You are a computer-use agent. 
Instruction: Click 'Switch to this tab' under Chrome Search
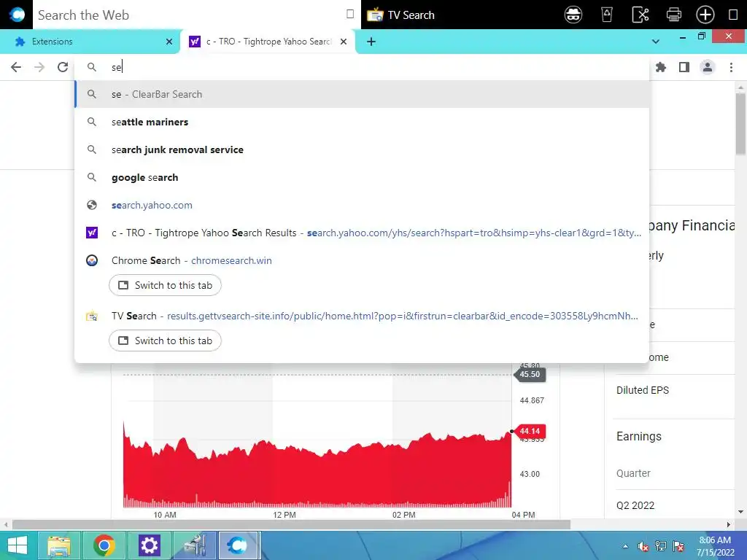click(165, 285)
